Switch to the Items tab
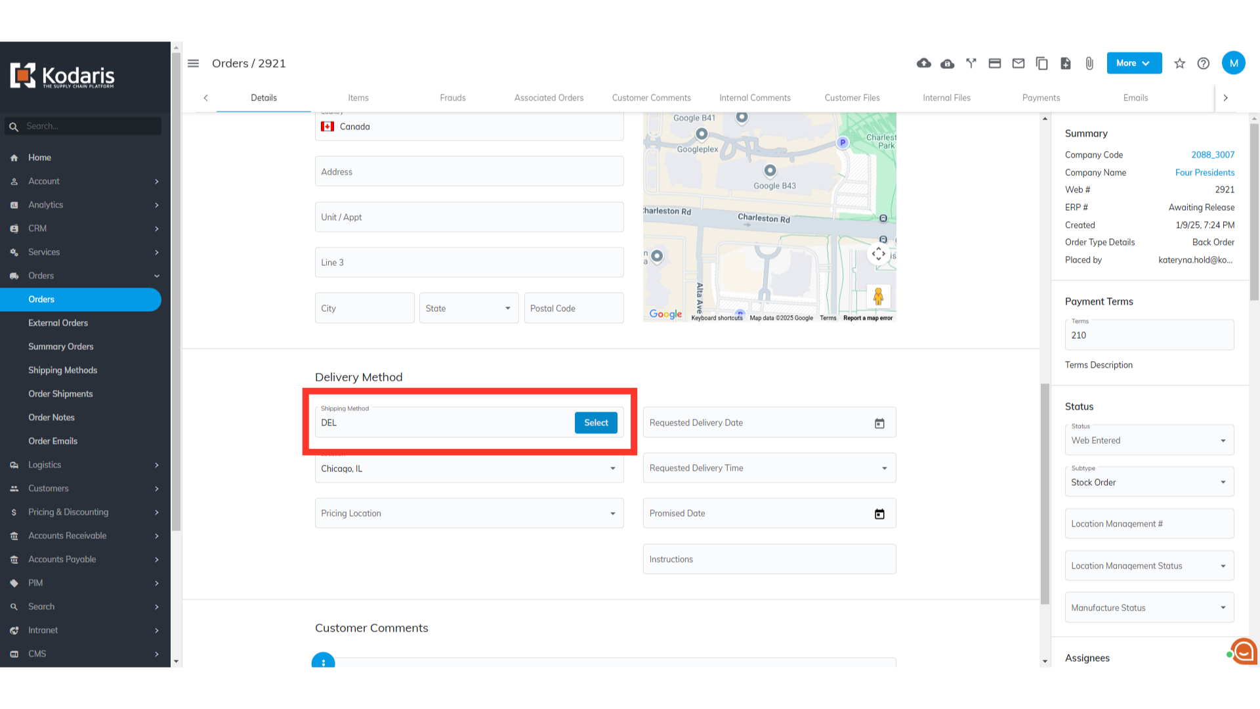The width and height of the screenshot is (1260, 709). point(358,98)
